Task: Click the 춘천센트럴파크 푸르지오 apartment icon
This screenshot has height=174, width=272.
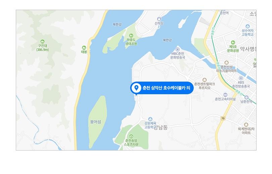Action: (205, 80)
